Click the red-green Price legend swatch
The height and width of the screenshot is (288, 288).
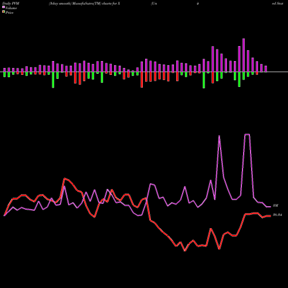(x=3, y=12)
